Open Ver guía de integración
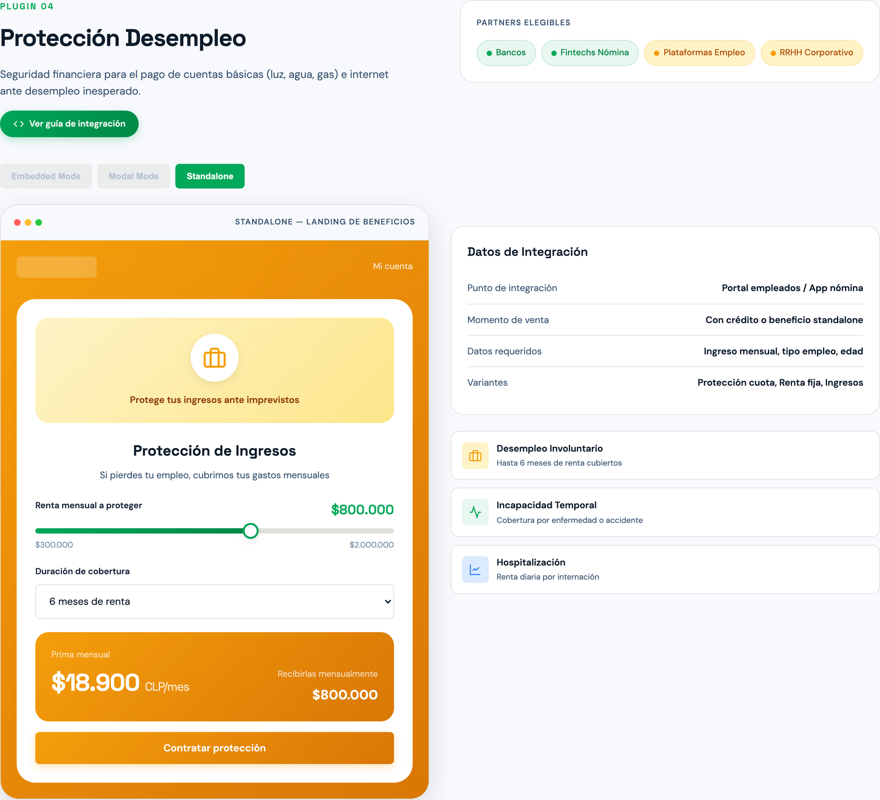 70,124
